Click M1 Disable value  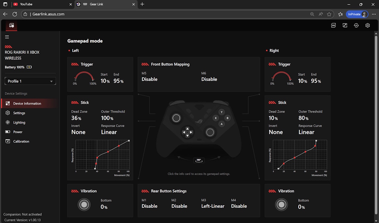click(x=149, y=206)
